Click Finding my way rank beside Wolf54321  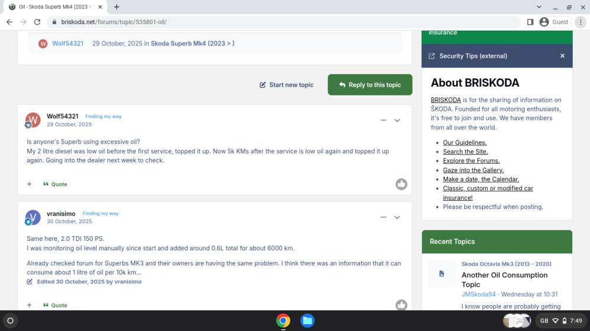click(x=103, y=117)
